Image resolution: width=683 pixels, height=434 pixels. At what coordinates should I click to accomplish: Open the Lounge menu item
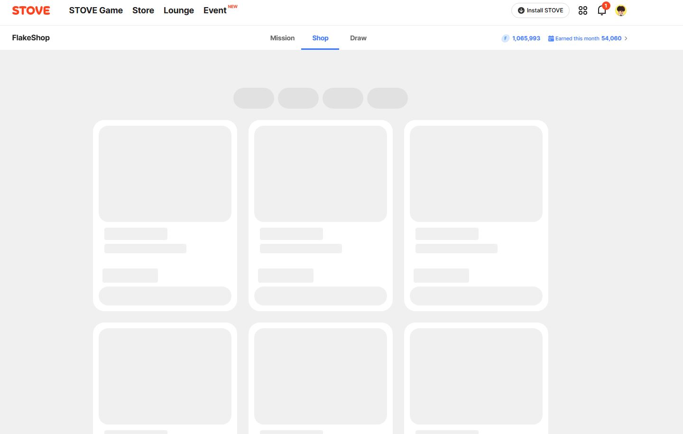(179, 10)
